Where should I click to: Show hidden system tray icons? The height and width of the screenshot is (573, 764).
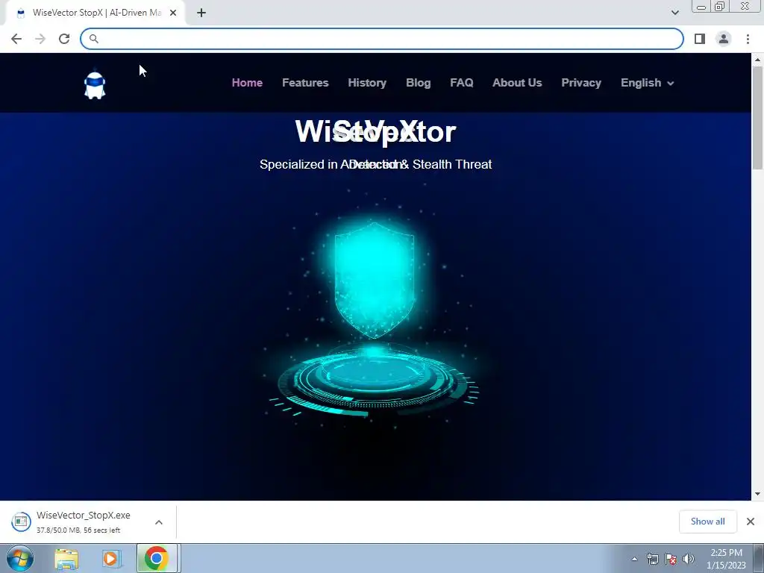click(x=634, y=559)
